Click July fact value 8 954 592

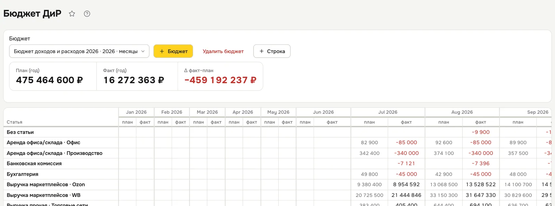coord(407,184)
